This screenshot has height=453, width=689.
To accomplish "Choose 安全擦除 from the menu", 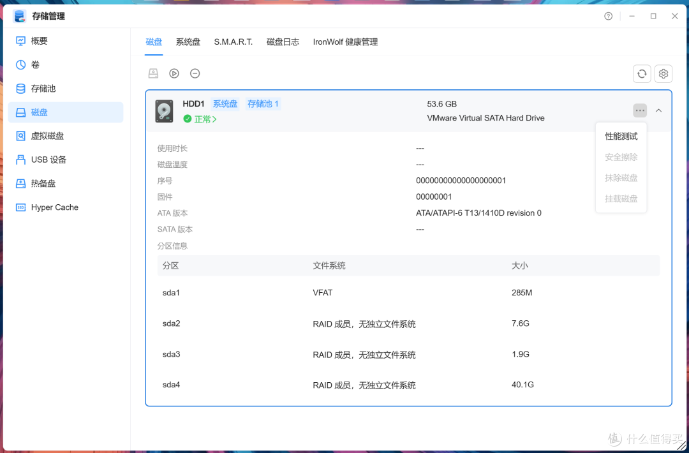I will tap(621, 157).
